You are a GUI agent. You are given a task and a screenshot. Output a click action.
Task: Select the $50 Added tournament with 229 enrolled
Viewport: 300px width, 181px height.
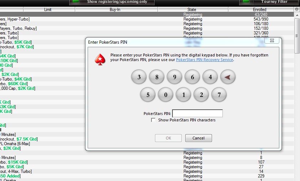[147, 176]
